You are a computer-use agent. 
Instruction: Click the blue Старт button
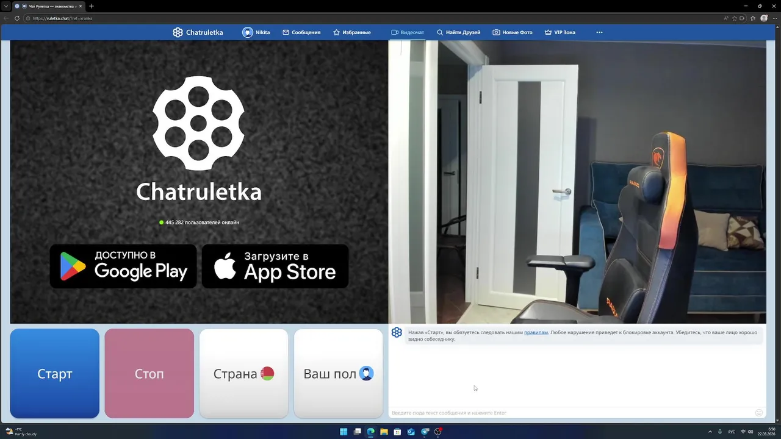[55, 374]
